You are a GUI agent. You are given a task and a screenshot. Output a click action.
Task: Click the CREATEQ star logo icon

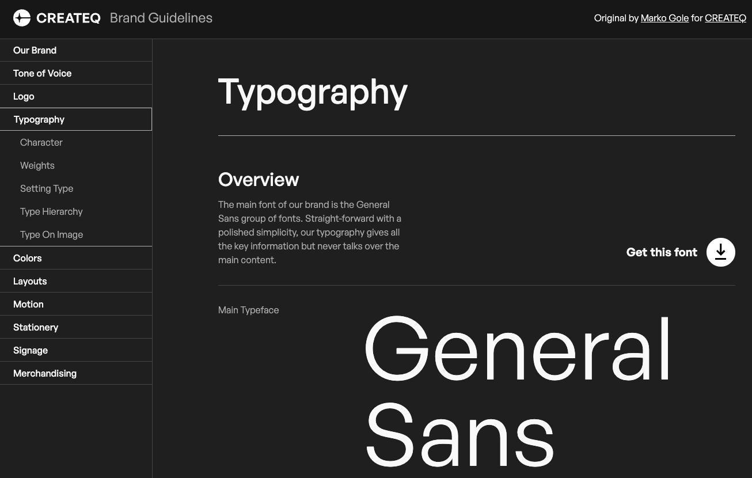(21, 17)
